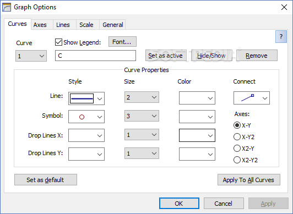Select the X-Y2 axes radio button
Image resolution: width=293 pixels, height=214 pixels.
(237, 137)
